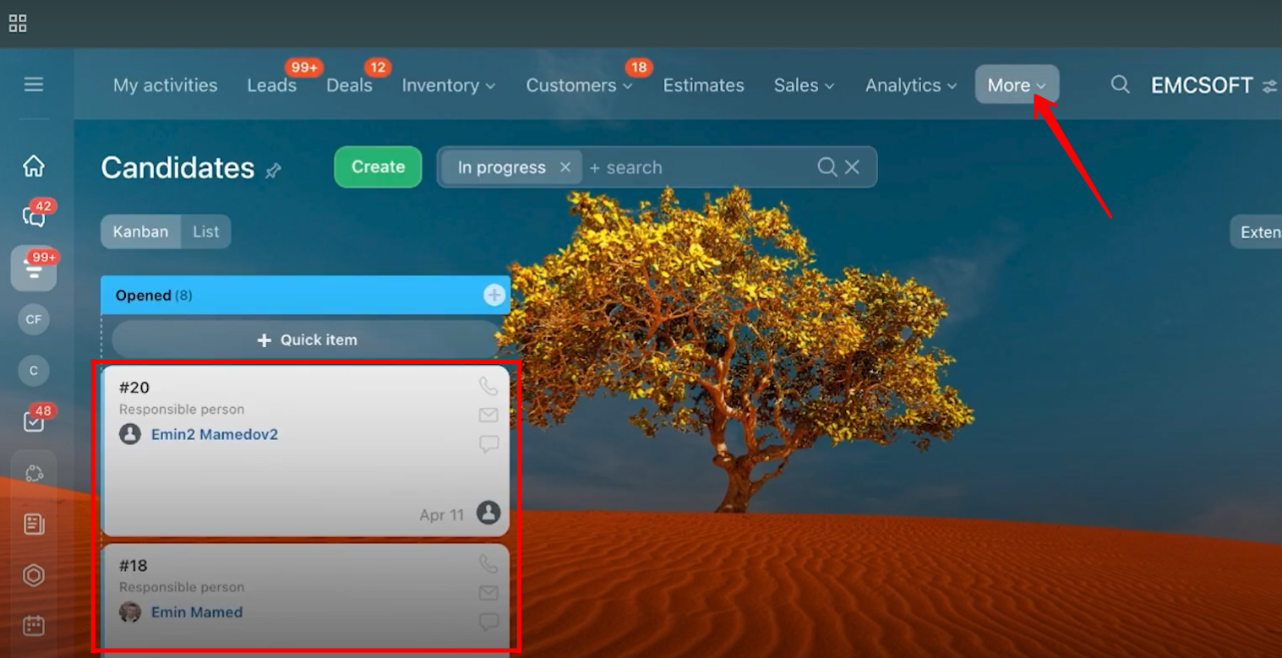Open the Estimates tab
The width and height of the screenshot is (1282, 658).
pos(703,85)
